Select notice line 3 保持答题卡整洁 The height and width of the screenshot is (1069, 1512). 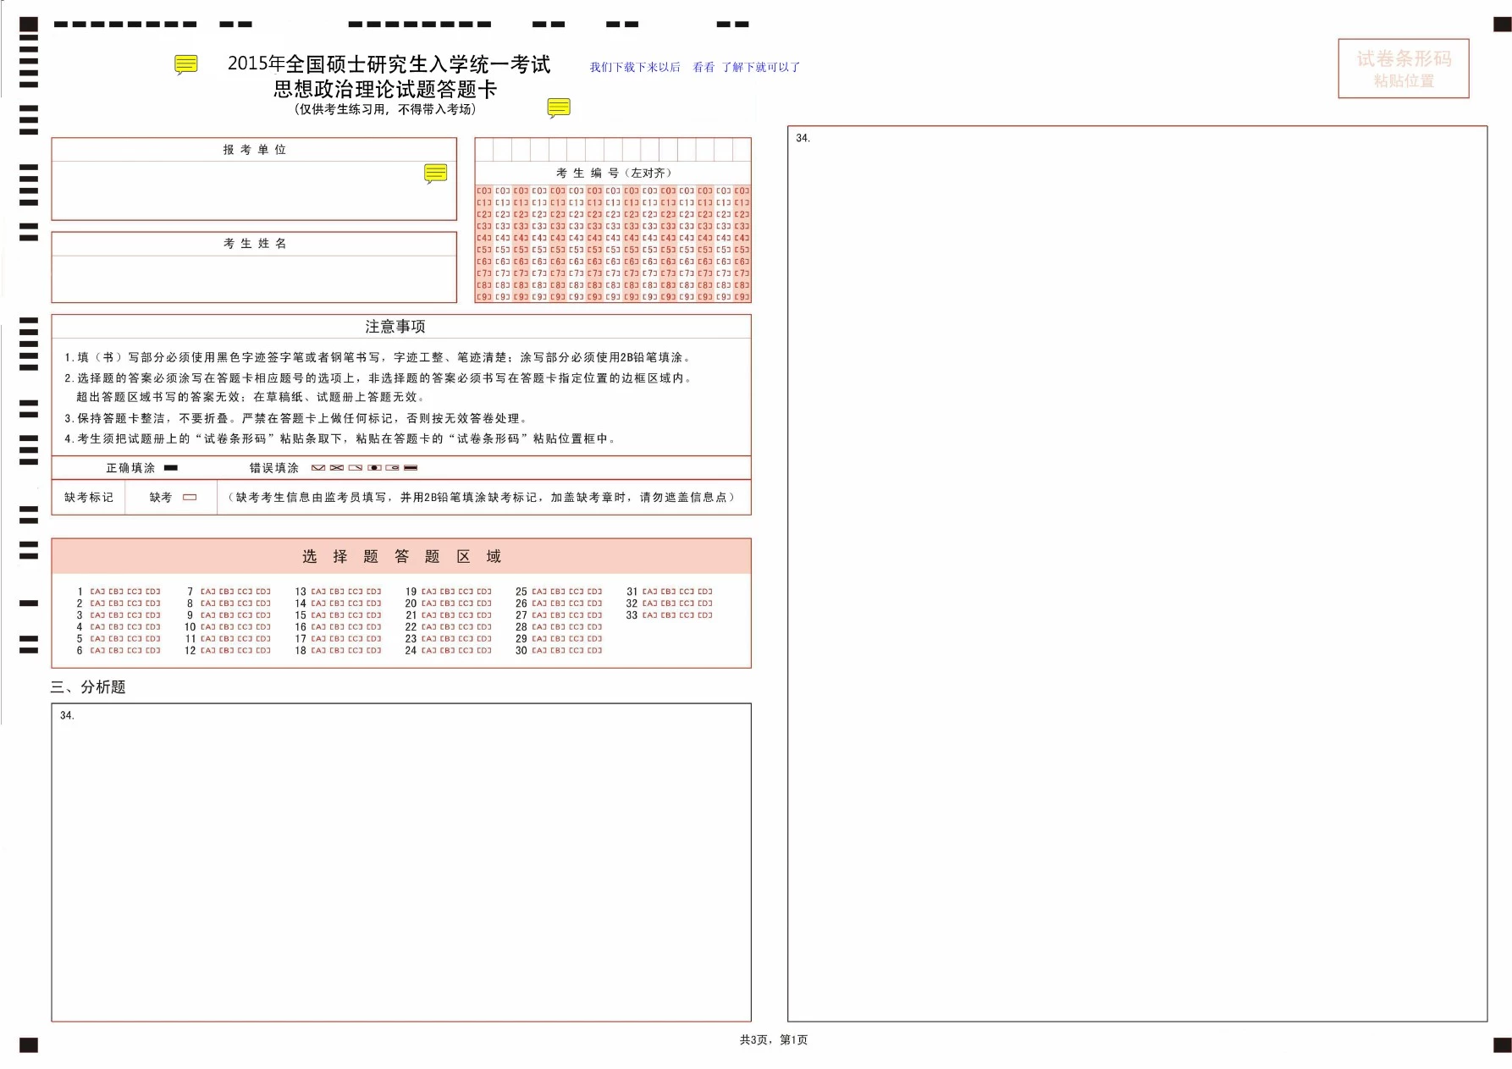pyautogui.click(x=298, y=418)
